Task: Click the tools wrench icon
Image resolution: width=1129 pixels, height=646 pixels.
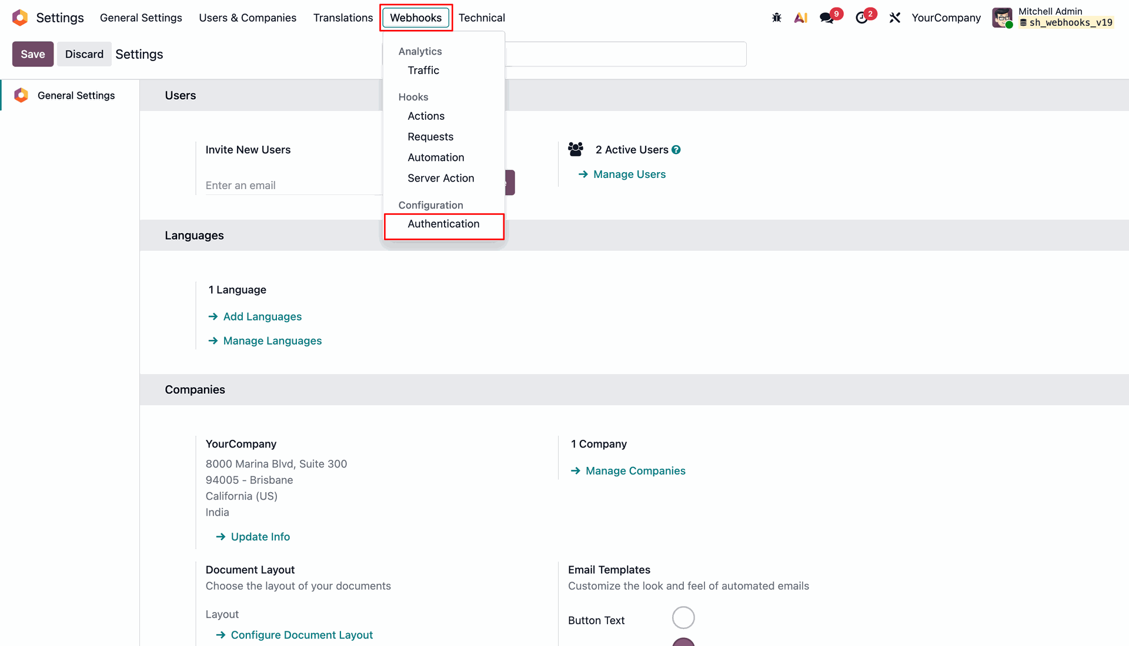Action: coord(895,18)
